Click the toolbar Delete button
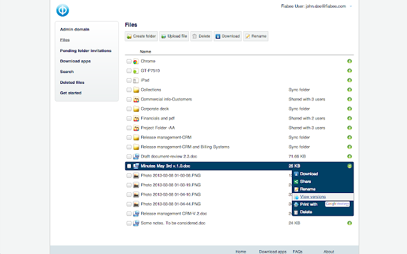This screenshot has height=254, width=407. [x=201, y=36]
